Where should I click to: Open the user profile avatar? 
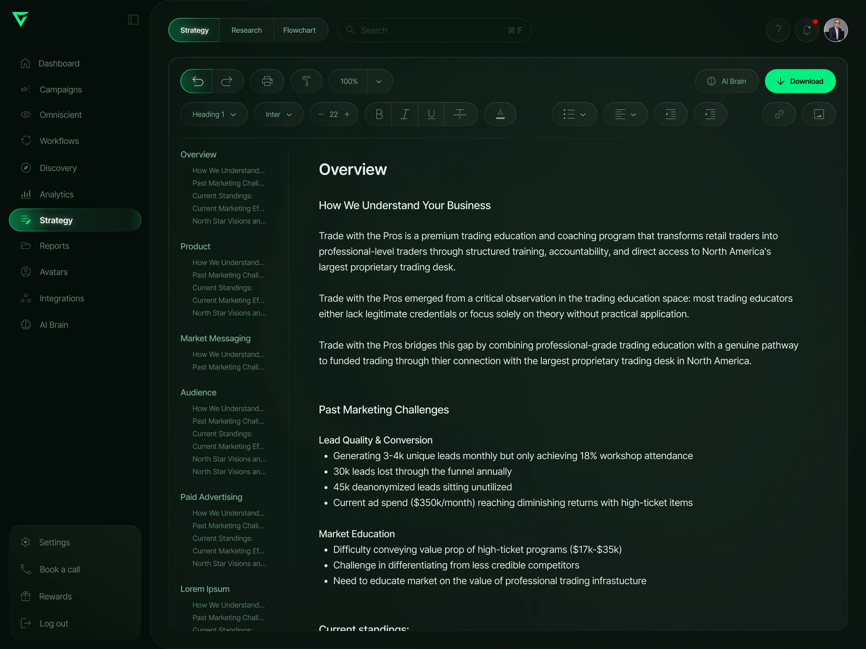click(x=836, y=30)
